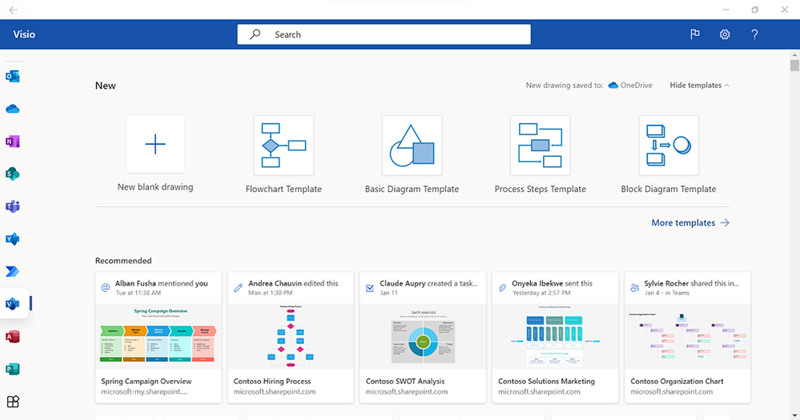Open Teams from the sidebar
The image size is (800, 420).
13,206
